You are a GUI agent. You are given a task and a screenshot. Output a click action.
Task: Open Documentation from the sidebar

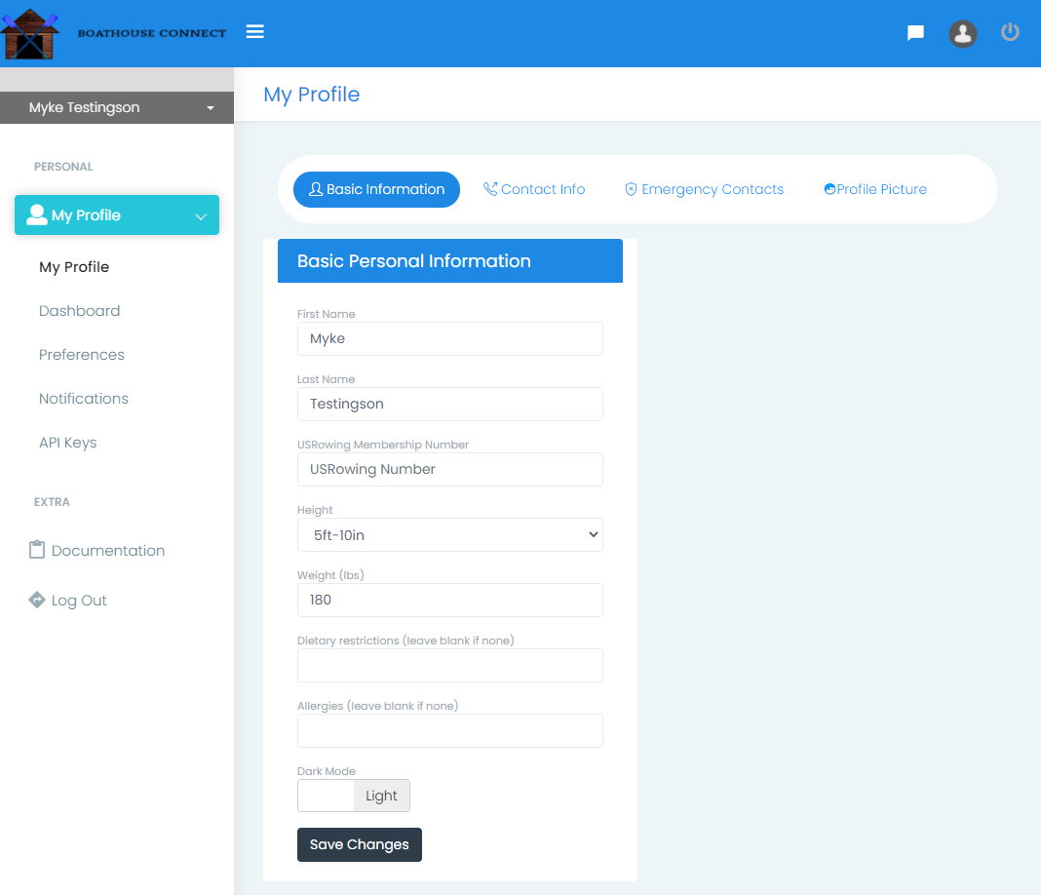pos(107,551)
